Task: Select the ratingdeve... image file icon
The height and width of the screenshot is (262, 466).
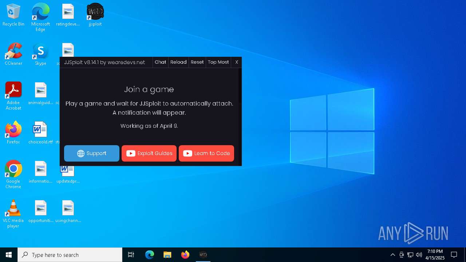Action: [x=68, y=15]
